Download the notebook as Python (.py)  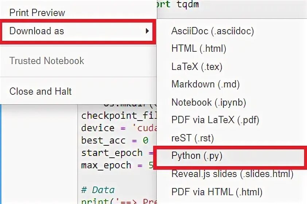197,156
